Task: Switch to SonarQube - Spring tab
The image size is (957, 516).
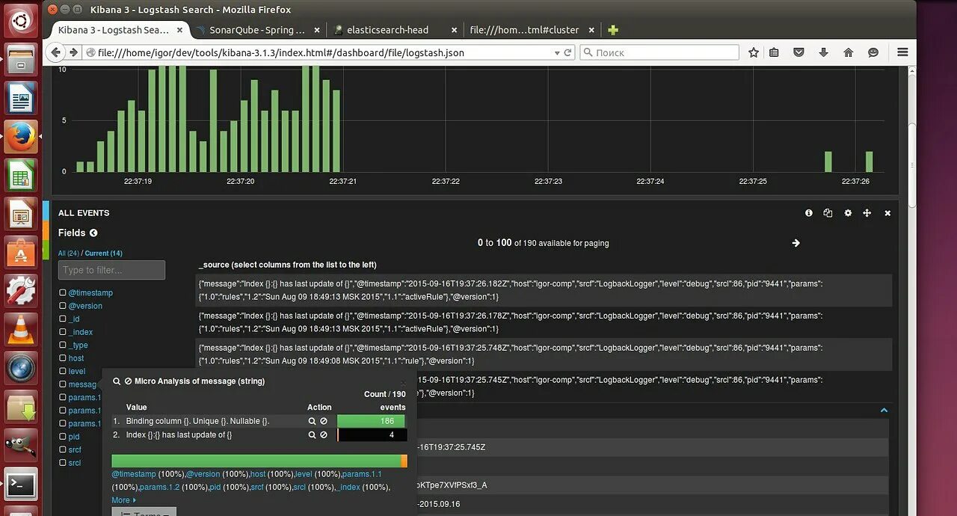Action: pos(256,30)
